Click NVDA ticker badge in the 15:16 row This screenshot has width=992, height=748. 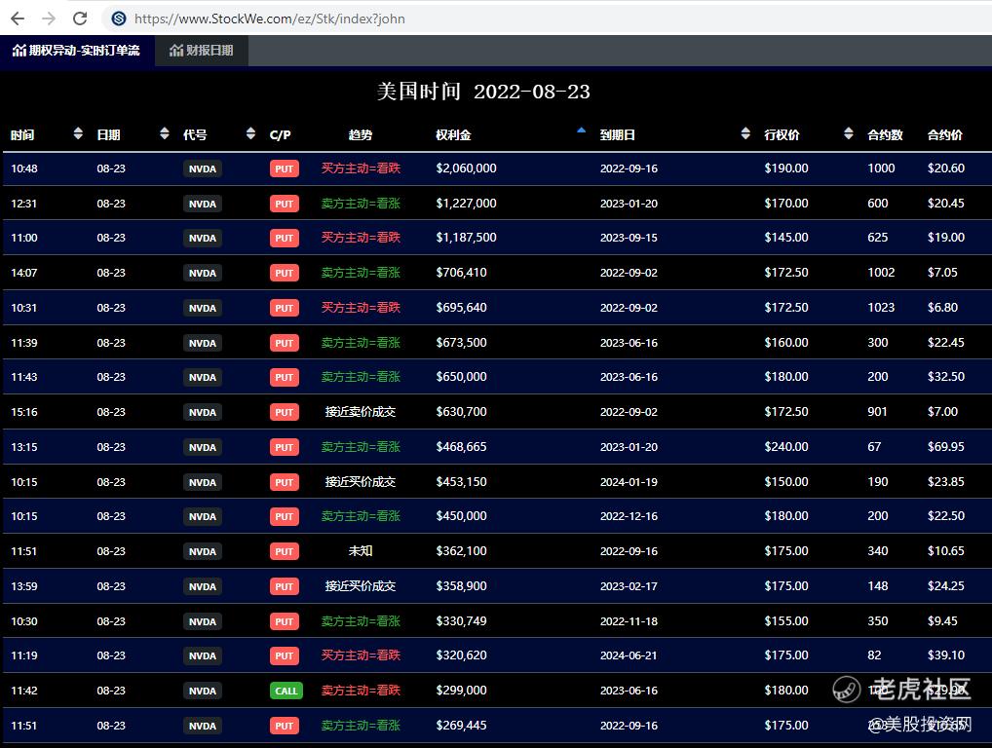pyautogui.click(x=203, y=412)
